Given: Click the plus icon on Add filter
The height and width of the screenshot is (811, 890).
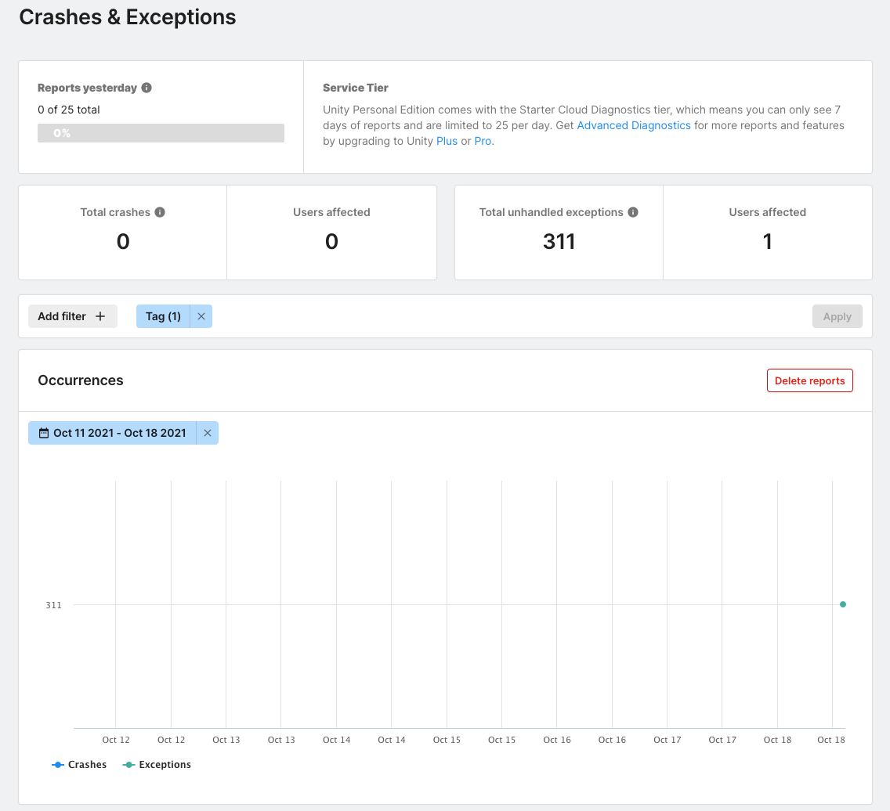Looking at the screenshot, I should click(99, 316).
